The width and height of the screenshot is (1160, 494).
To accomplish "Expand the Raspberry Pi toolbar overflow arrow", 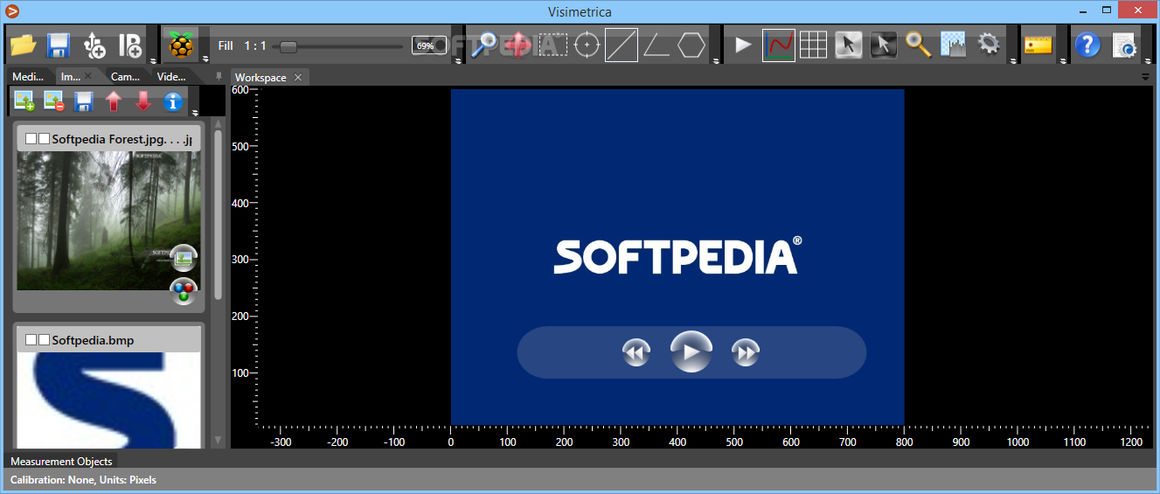I will pyautogui.click(x=205, y=60).
